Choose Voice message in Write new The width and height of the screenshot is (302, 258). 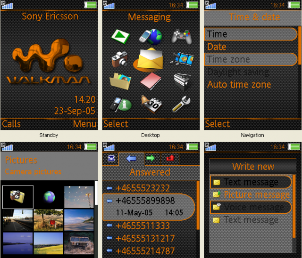(x=251, y=207)
